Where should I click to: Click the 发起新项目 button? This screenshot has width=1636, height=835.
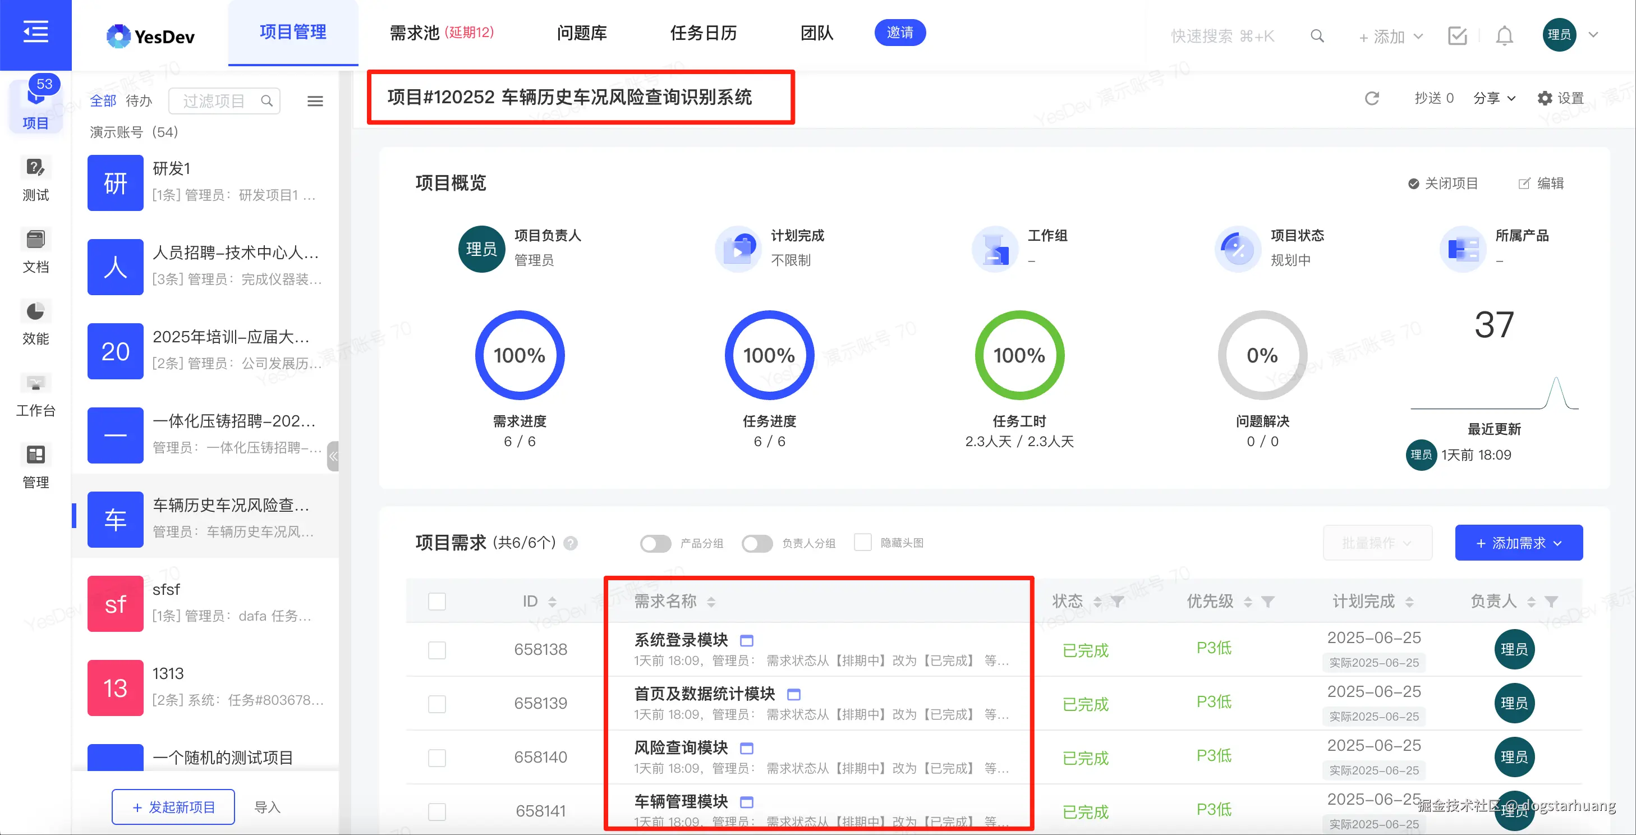coord(173,806)
